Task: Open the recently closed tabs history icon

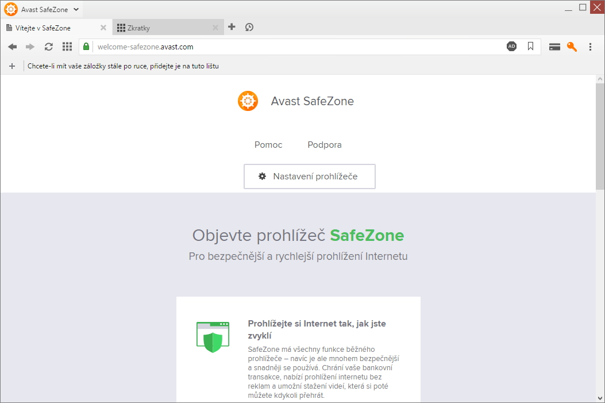Action: tap(249, 27)
